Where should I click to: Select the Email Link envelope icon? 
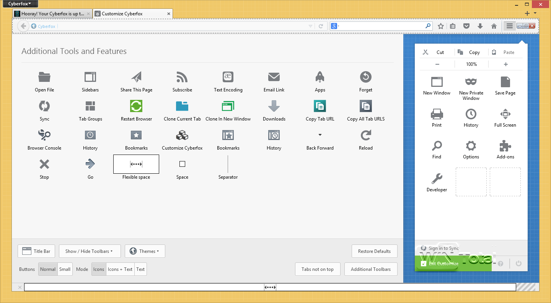pos(274,77)
